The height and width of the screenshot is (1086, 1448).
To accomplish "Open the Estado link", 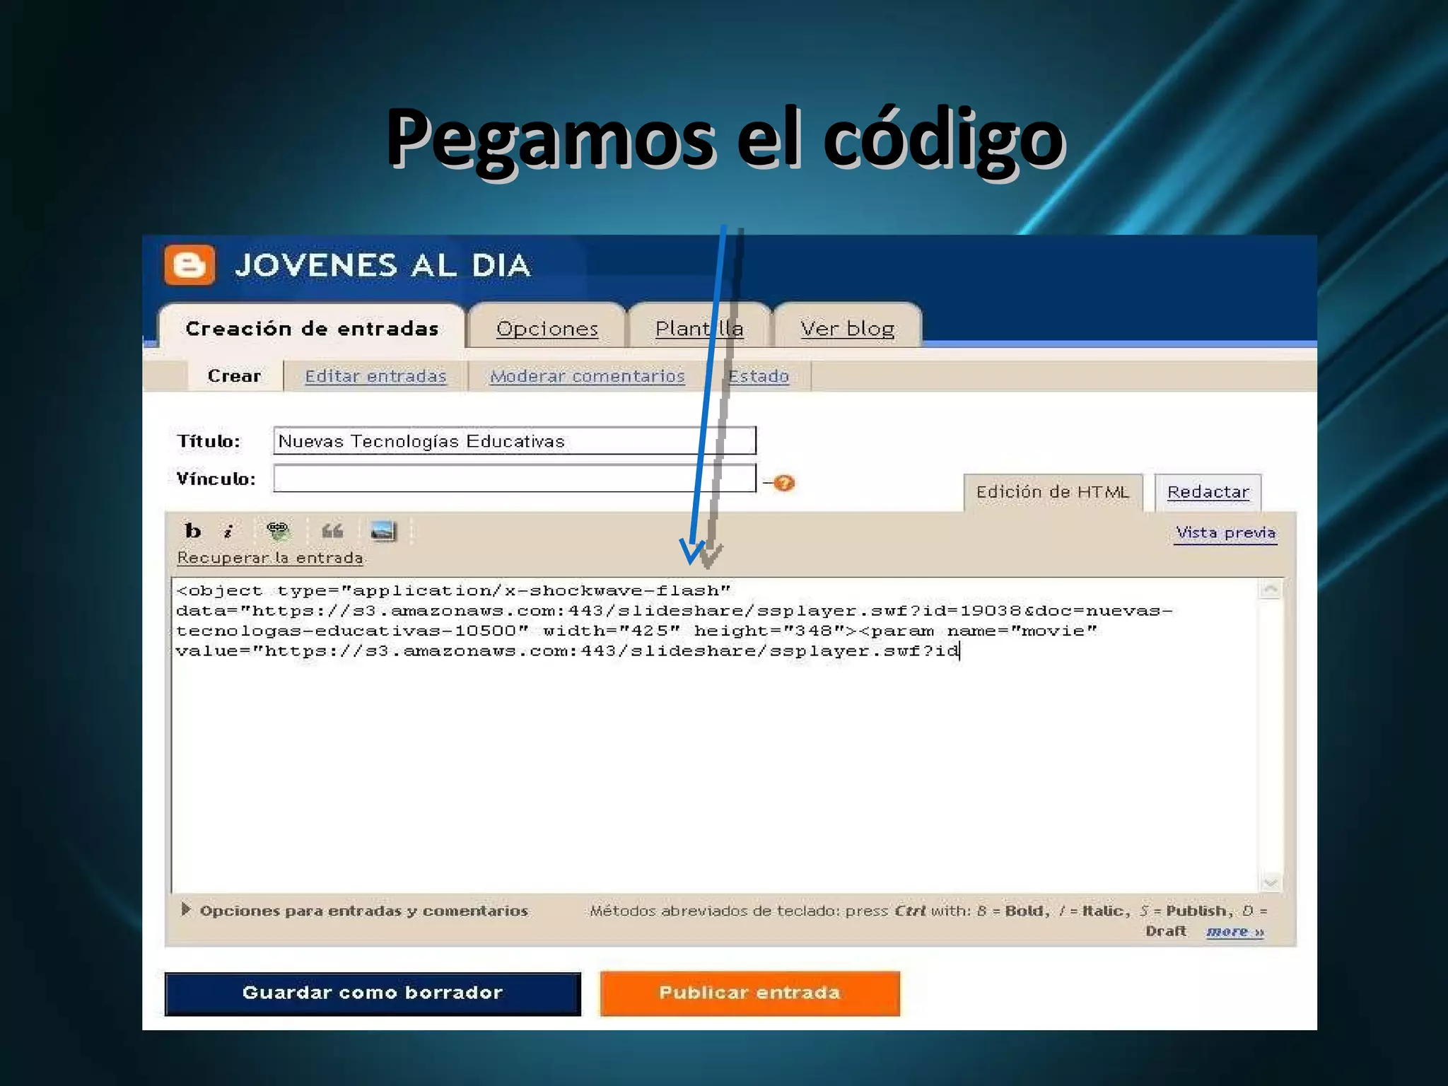I will click(x=758, y=375).
